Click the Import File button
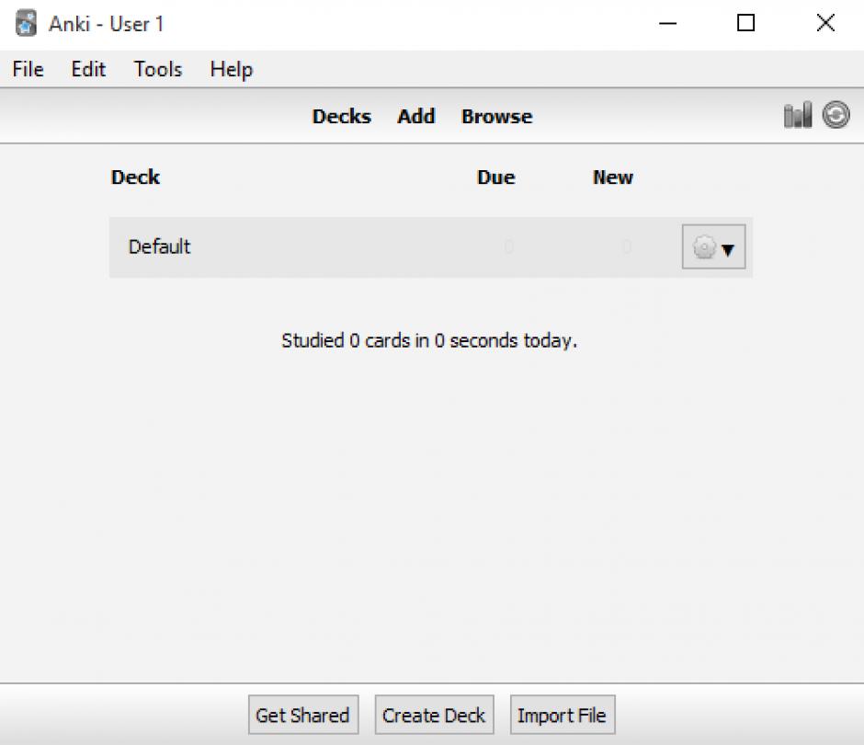 (x=562, y=716)
